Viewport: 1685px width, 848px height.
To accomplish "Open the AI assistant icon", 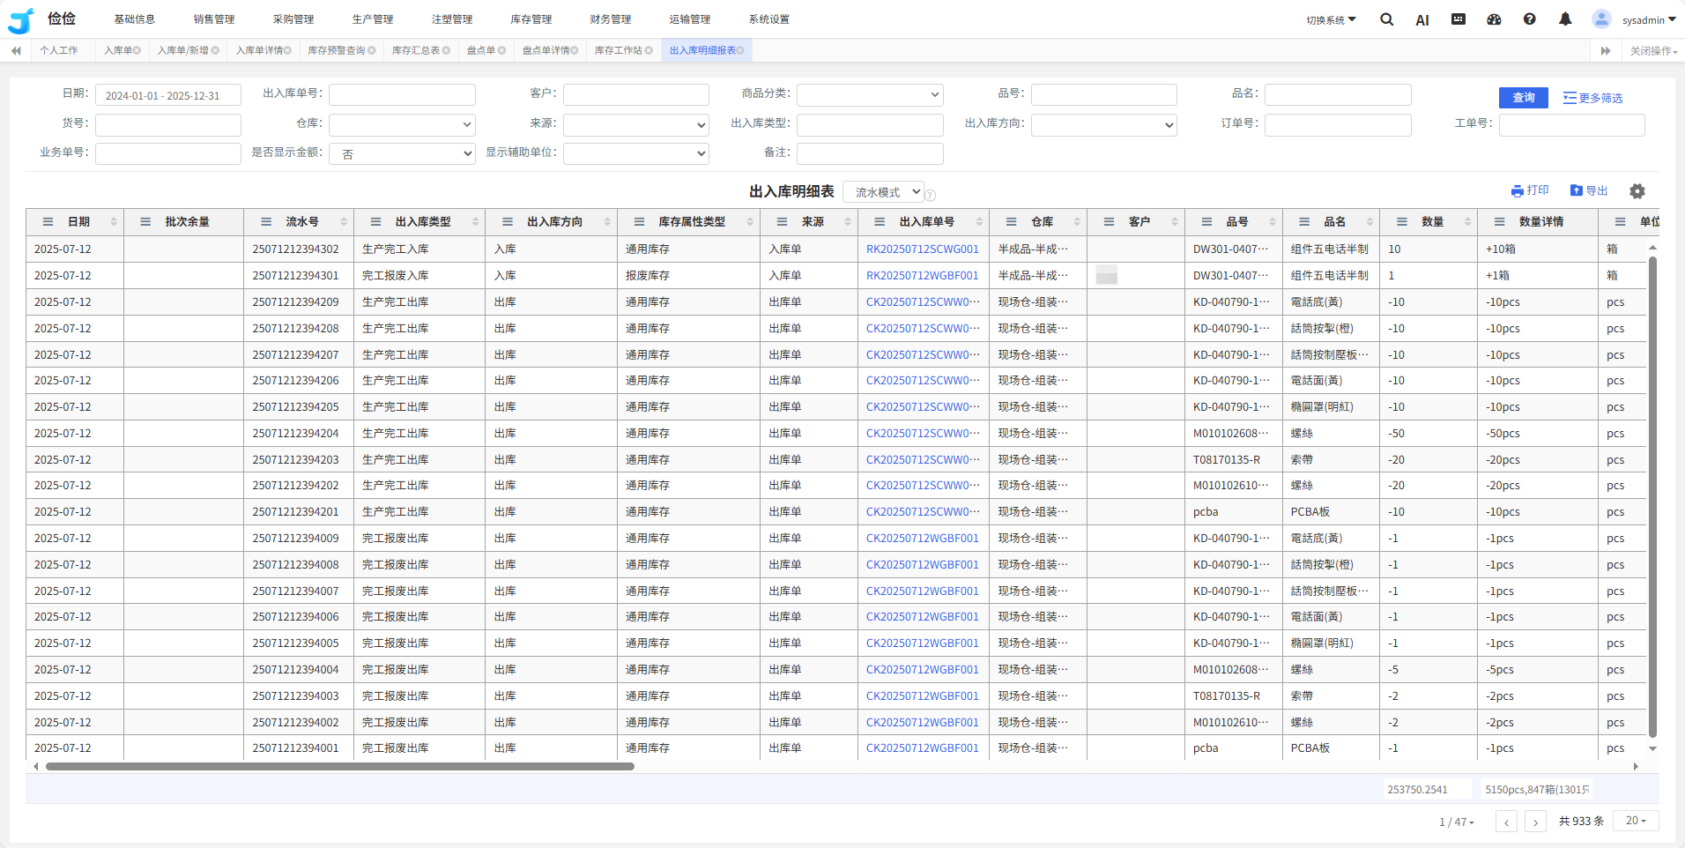I will [1421, 20].
